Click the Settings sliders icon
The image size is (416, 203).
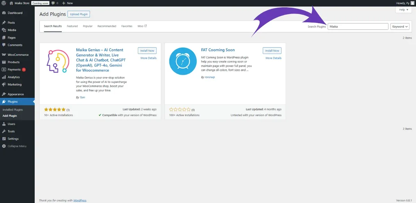click(4, 139)
